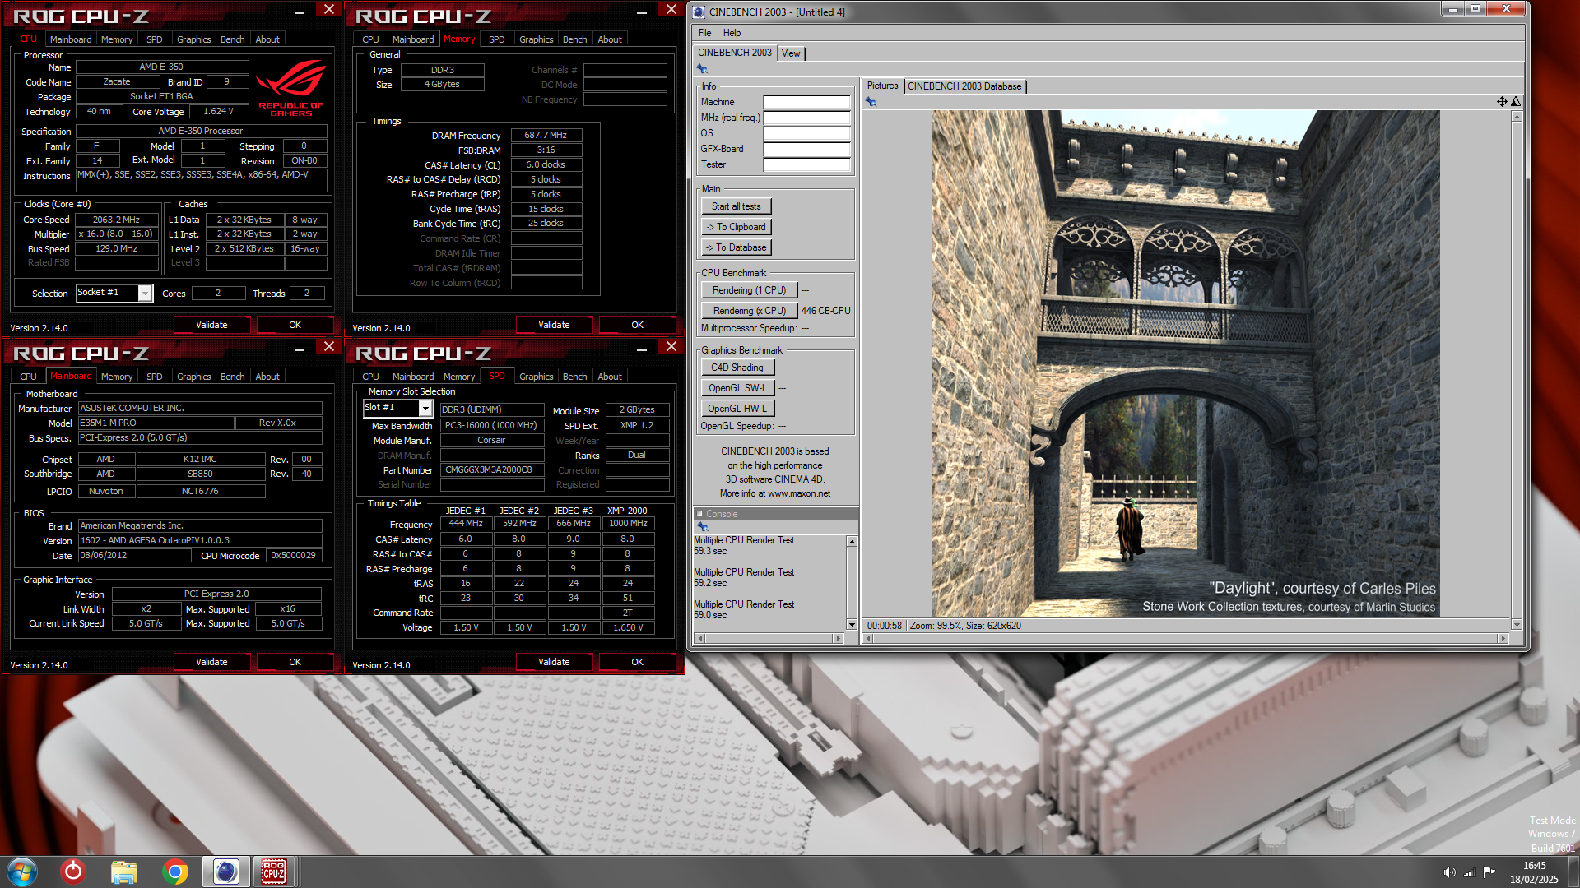Viewport: 1580px width, 888px height.
Task: Click the network signal icon in system tray
Action: (x=1470, y=872)
